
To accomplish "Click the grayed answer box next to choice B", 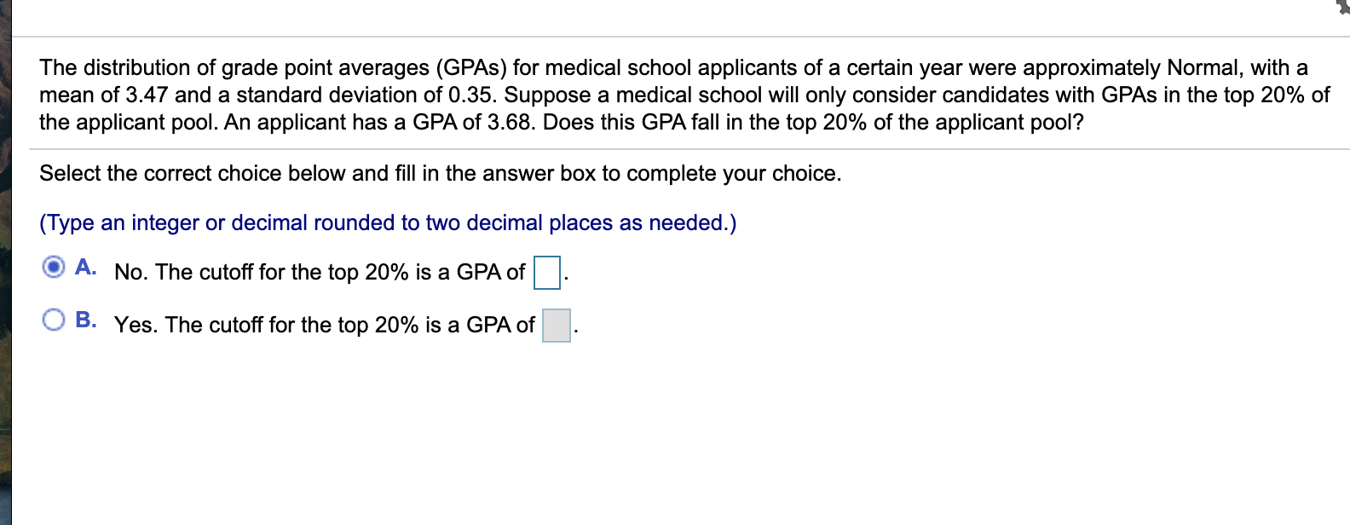I will tap(555, 324).
